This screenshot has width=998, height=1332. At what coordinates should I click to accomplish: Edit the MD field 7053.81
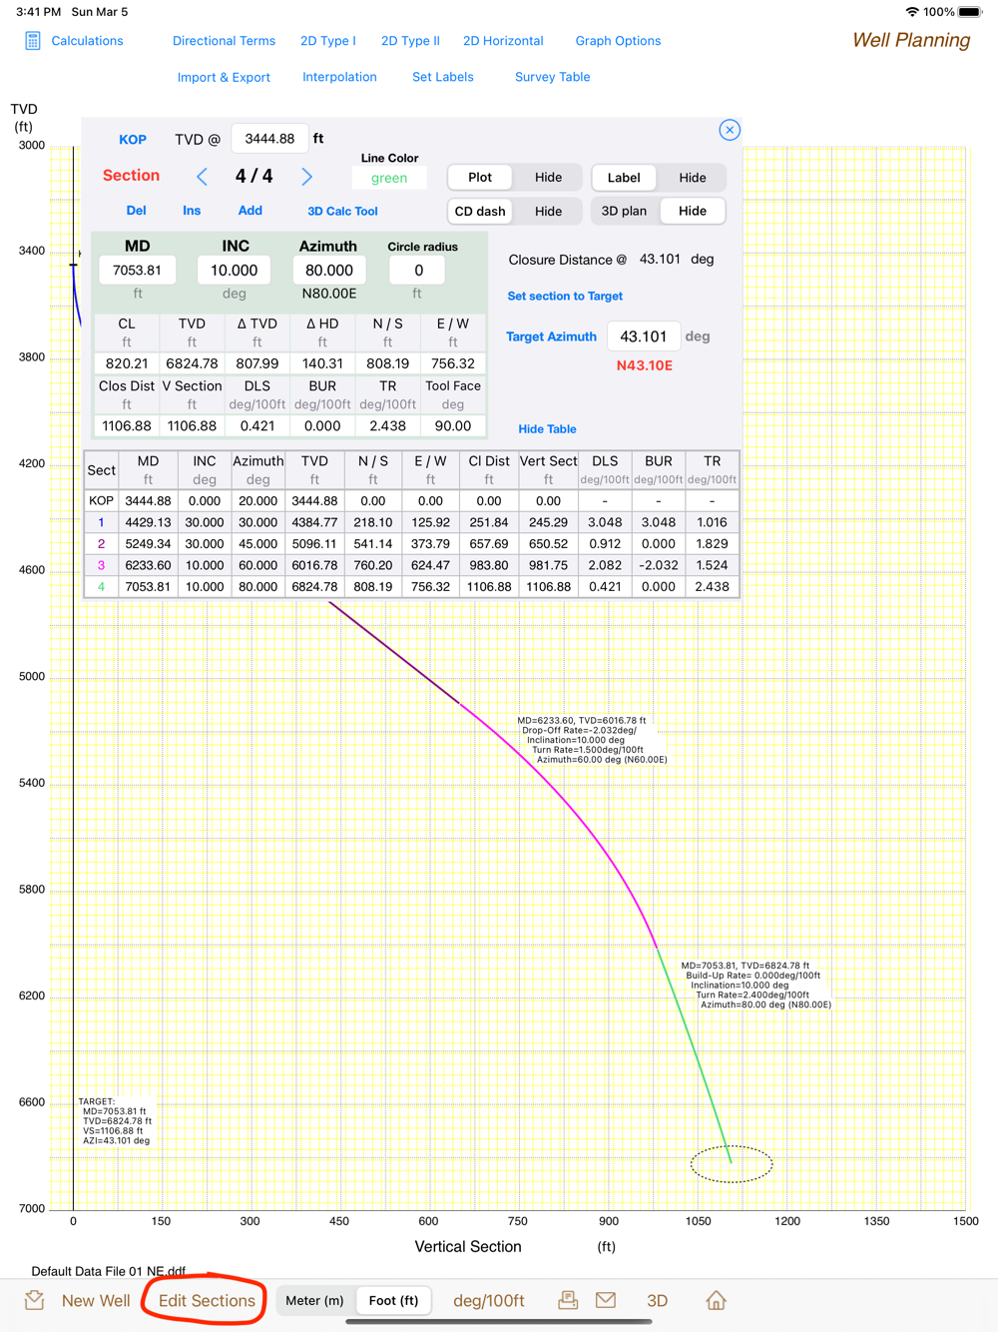[x=138, y=271]
